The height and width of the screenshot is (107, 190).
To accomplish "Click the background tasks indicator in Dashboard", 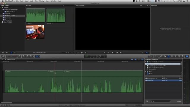I will (86, 56).
